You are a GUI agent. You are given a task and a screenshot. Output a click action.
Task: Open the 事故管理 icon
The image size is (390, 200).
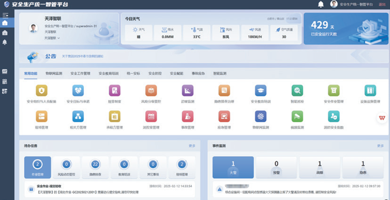pos(188,116)
